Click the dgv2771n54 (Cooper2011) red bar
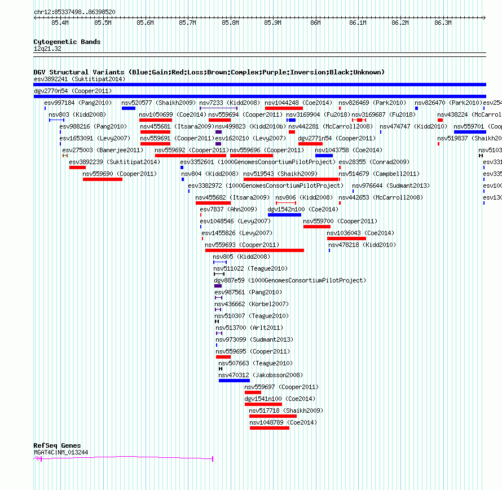The height and width of the screenshot is (490, 502). [310, 144]
